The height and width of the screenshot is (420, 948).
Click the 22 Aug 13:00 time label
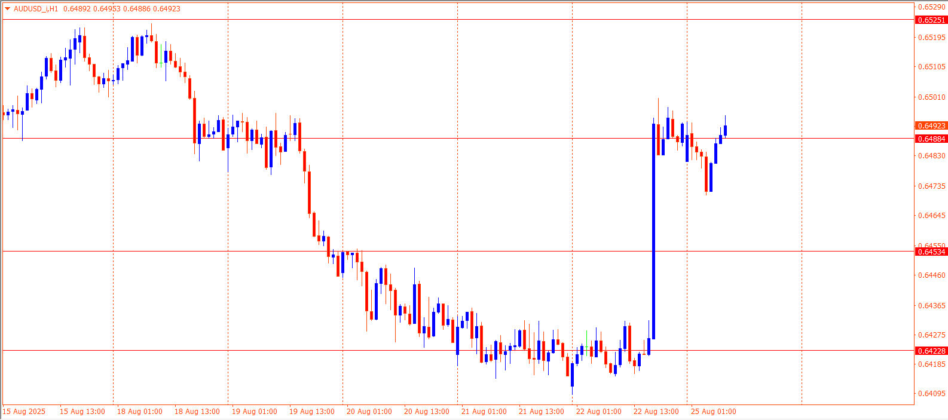[656, 412]
